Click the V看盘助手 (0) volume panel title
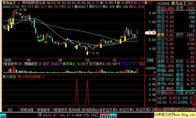The image size is (196, 118). 12,64
